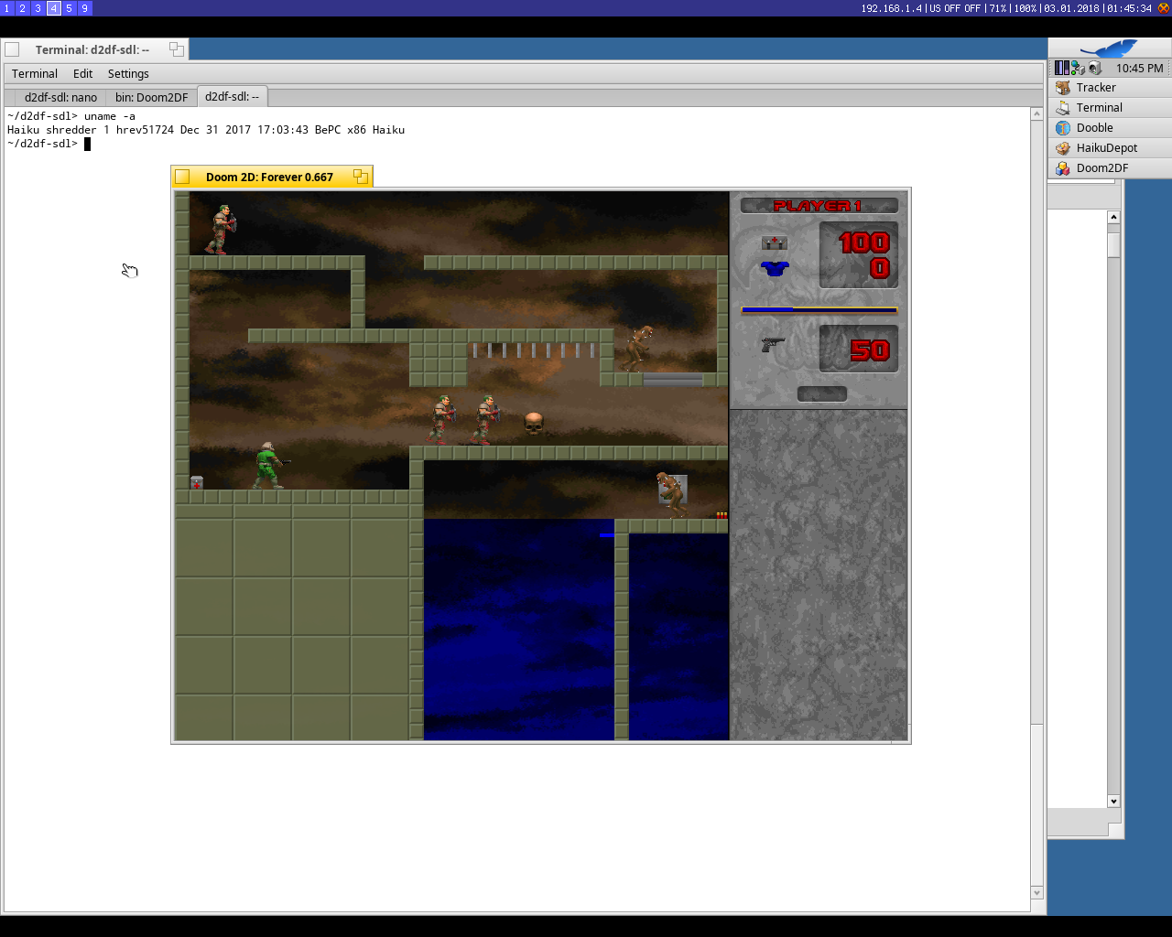Click the 'Doom 2D: Forever 0.667' title tab
Image resolution: width=1172 pixels, height=937 pixels.
coord(269,177)
